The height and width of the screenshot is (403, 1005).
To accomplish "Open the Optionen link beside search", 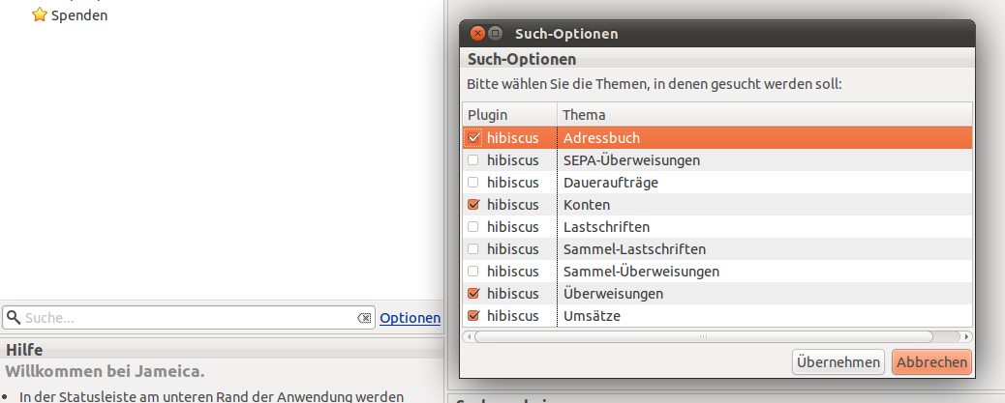I will (411, 318).
